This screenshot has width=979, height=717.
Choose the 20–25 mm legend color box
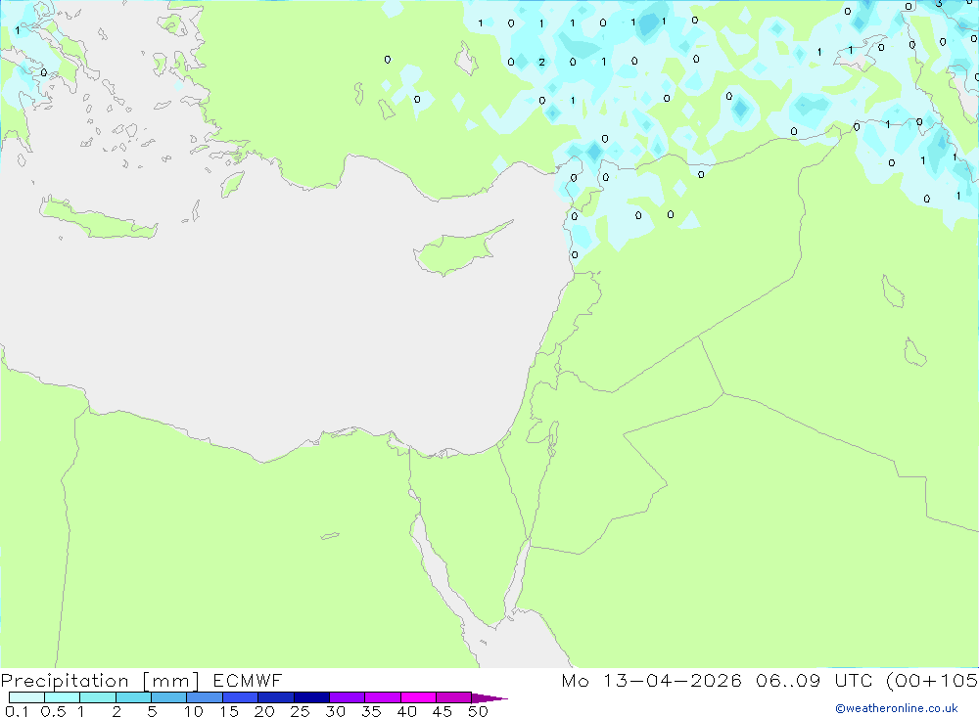(x=276, y=697)
